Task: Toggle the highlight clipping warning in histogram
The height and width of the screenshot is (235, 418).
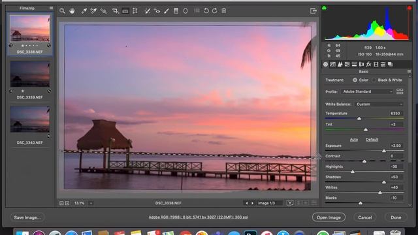Action: click(409, 8)
